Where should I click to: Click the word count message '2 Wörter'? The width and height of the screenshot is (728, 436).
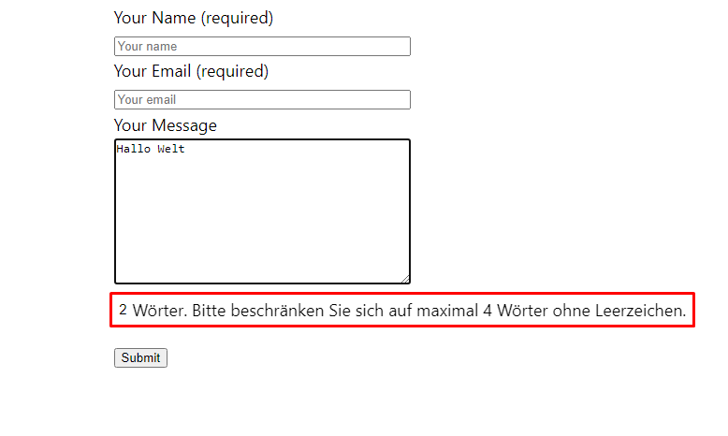(x=153, y=311)
